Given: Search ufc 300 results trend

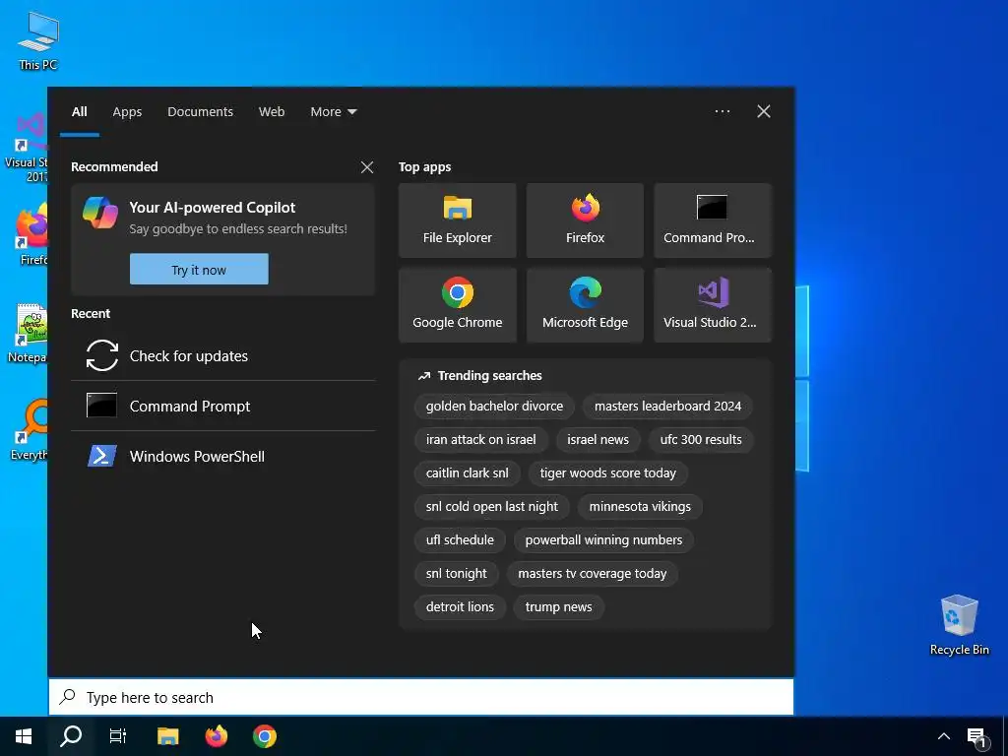Looking at the screenshot, I should pos(701,439).
